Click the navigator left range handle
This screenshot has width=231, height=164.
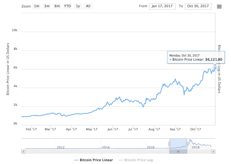point(169,144)
